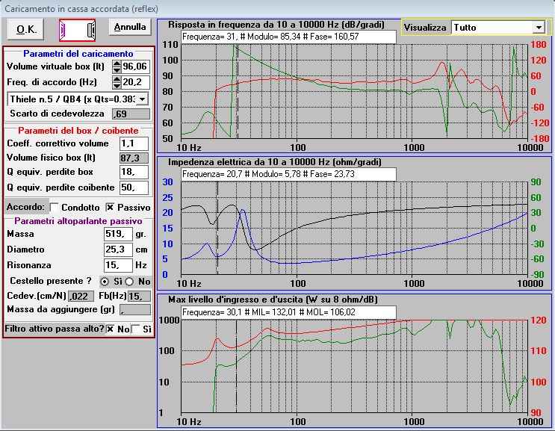
Task: Click the Parametri del box / coibente heading
Action: point(78,131)
